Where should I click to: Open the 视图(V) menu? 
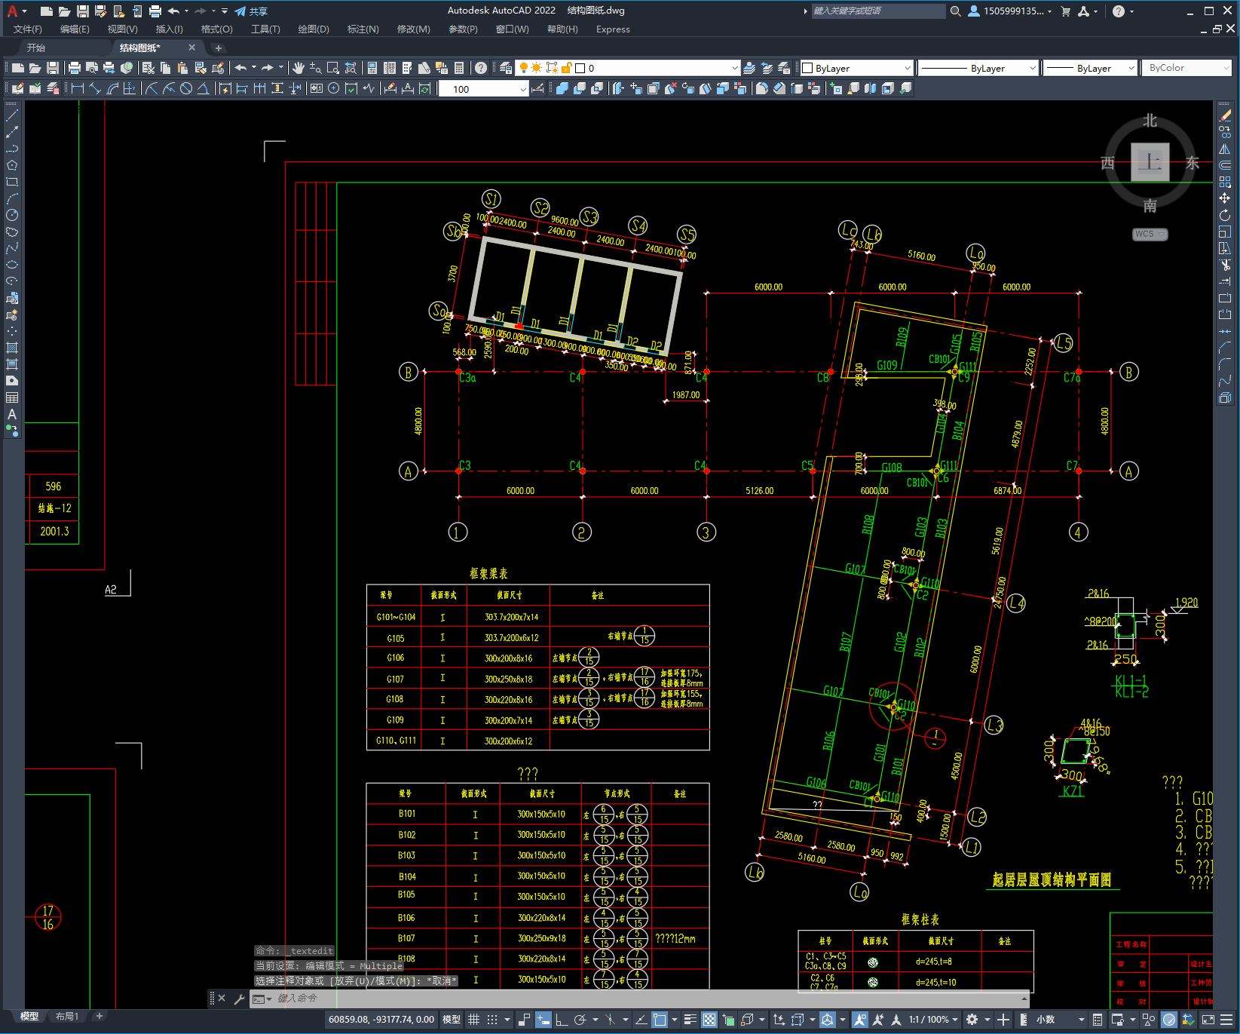pyautogui.click(x=122, y=29)
